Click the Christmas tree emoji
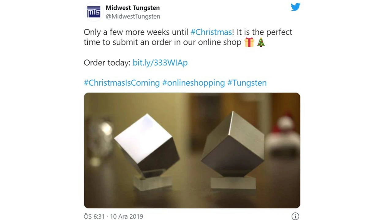The width and height of the screenshot is (392, 220). coord(261,42)
